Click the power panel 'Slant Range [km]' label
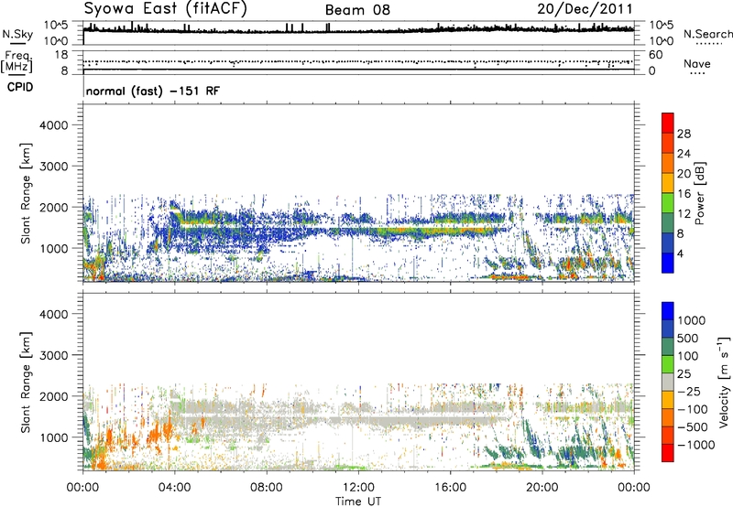This screenshot has width=733, height=507. 26,193
